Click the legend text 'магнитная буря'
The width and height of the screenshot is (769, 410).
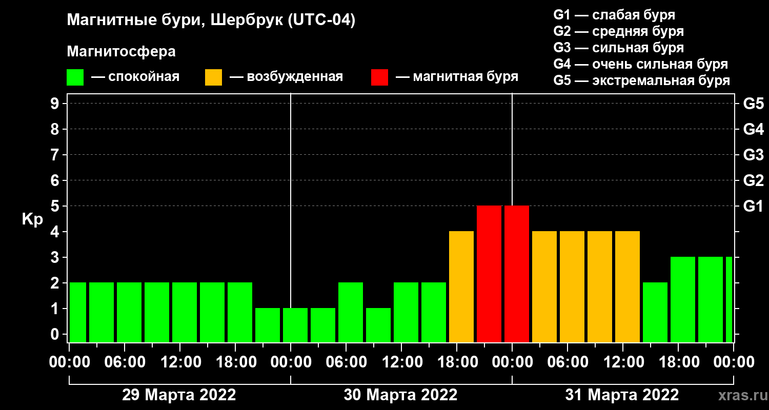coord(465,77)
